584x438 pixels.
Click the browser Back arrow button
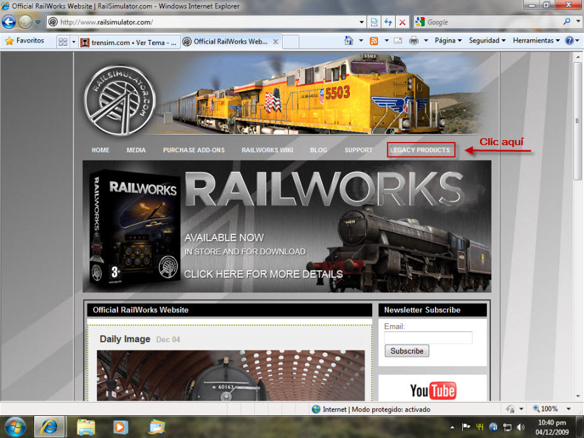click(x=9, y=22)
